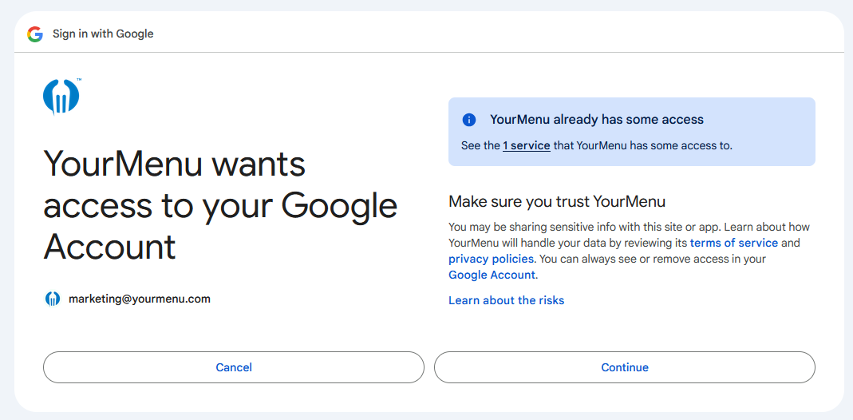Click the sensitive info warning paragraph
The height and width of the screenshot is (420, 853).
(624, 251)
